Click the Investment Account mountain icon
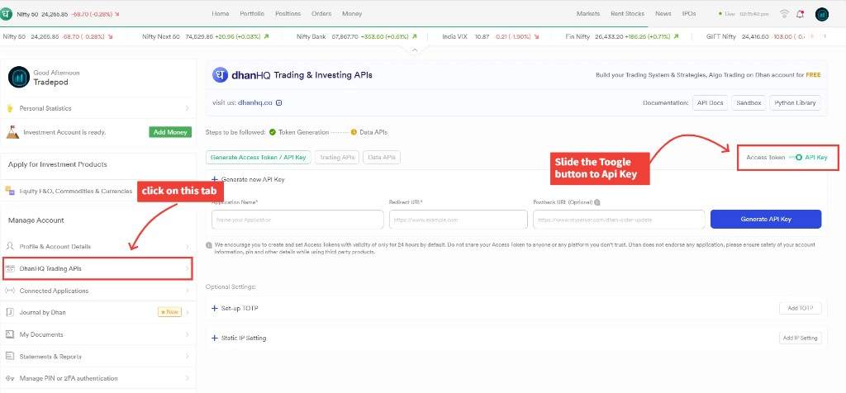 tap(12, 131)
